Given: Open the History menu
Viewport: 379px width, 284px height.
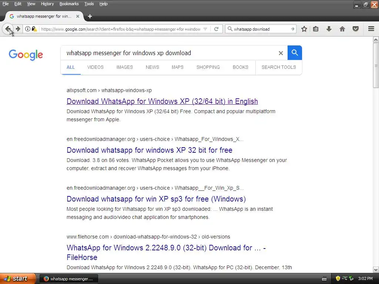Looking at the screenshot, I should point(47,4).
